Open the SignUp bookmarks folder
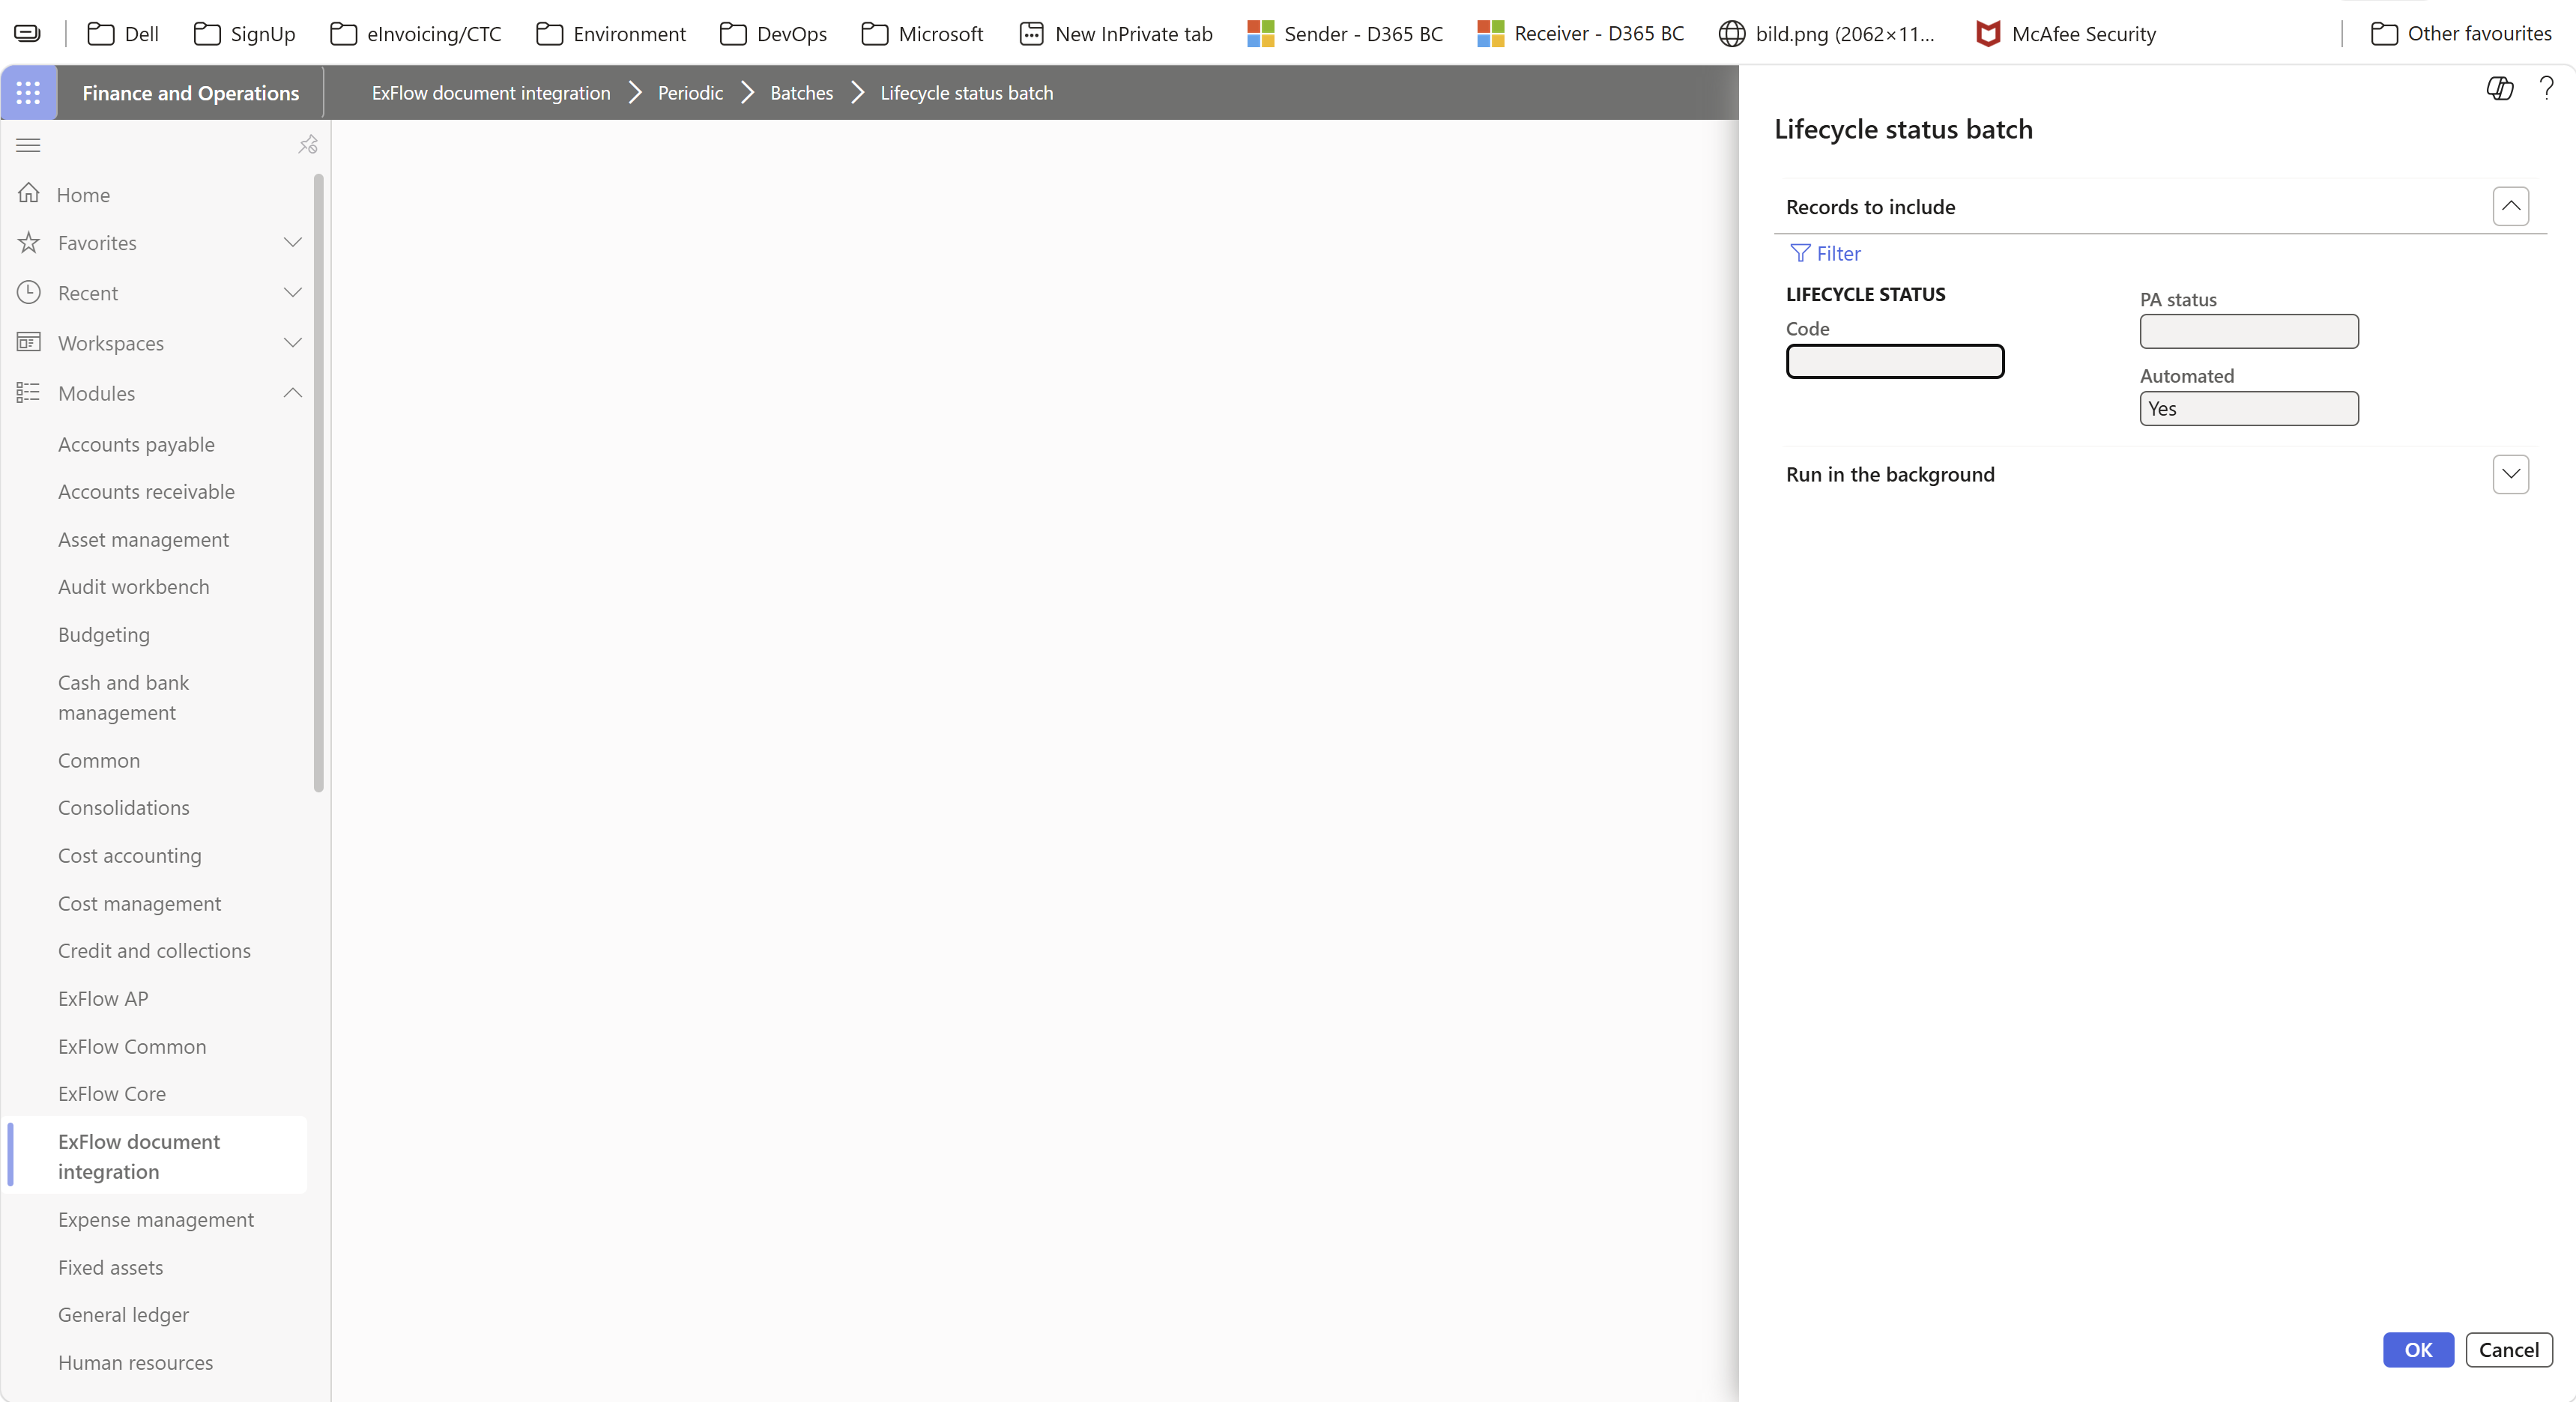Screen dimensions: 2576x1402 click(244, 34)
